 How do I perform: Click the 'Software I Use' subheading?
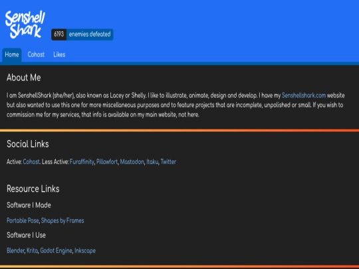(27, 235)
